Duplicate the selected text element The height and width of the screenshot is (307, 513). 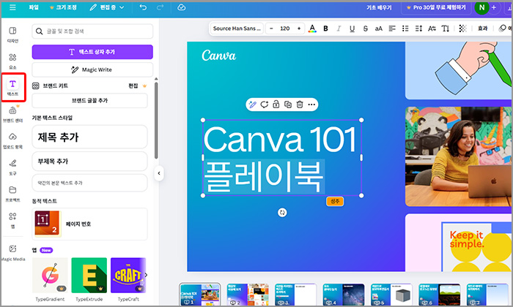point(288,105)
